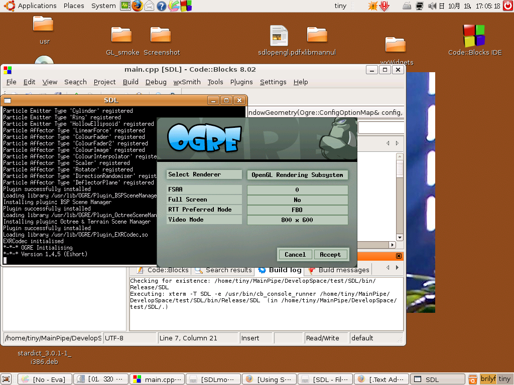Image resolution: width=514 pixels, height=385 pixels.
Task: Switch to the Build log tab
Action: pyautogui.click(x=280, y=270)
